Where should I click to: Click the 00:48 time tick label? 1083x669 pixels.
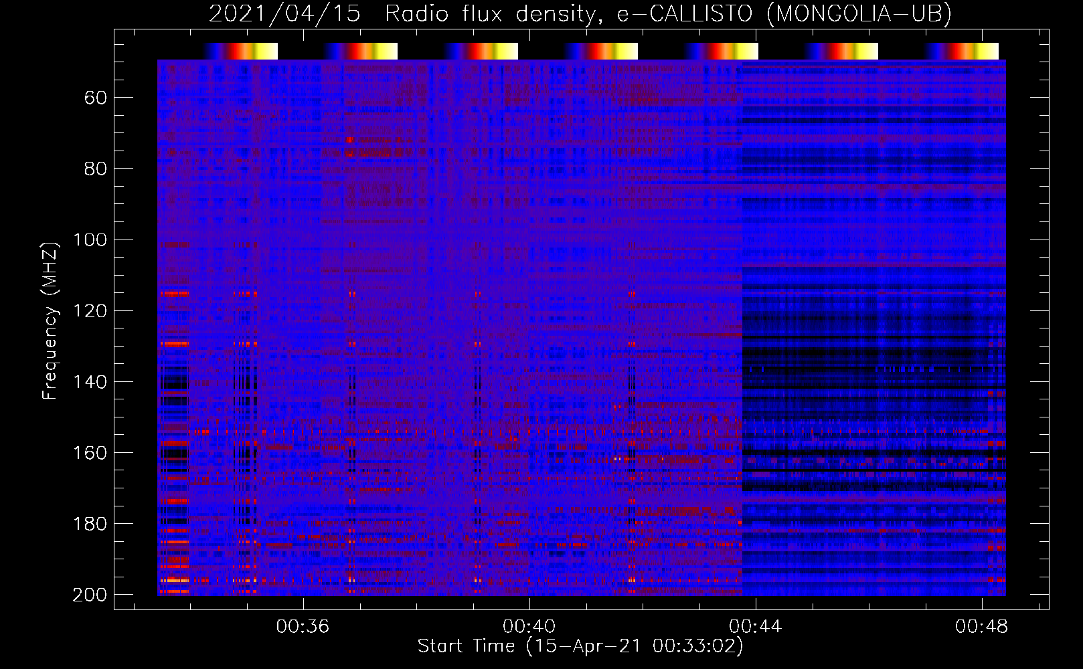click(x=981, y=626)
